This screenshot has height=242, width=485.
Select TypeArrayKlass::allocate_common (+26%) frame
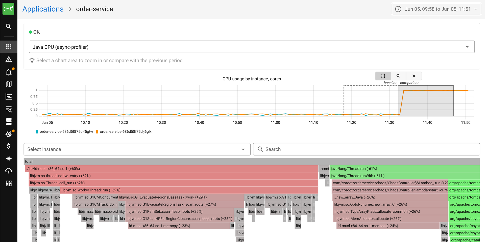tap(391, 211)
